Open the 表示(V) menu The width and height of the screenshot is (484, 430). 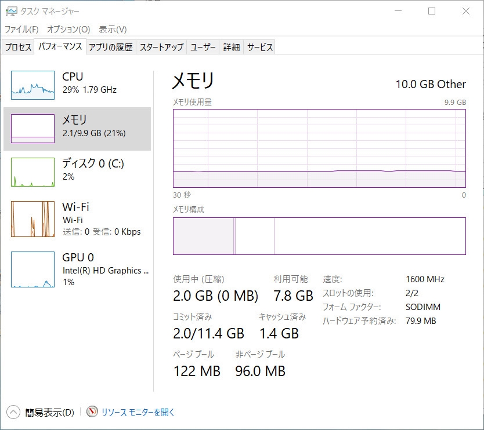tap(113, 30)
